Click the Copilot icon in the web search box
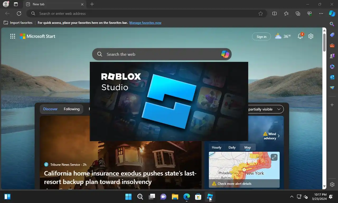This screenshot has height=203, width=338. click(x=225, y=54)
